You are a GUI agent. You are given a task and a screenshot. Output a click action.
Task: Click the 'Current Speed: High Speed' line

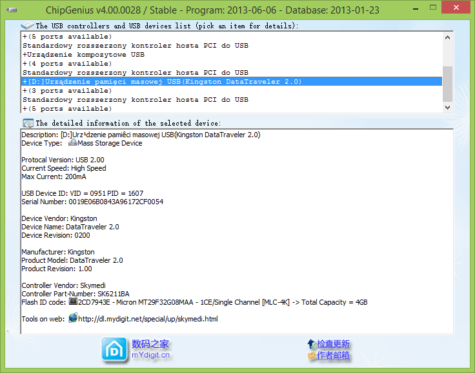(x=64, y=168)
